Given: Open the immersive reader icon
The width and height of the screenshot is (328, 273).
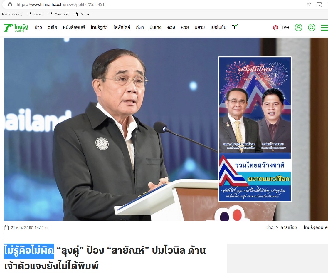Looking at the screenshot, I should coord(319,4).
